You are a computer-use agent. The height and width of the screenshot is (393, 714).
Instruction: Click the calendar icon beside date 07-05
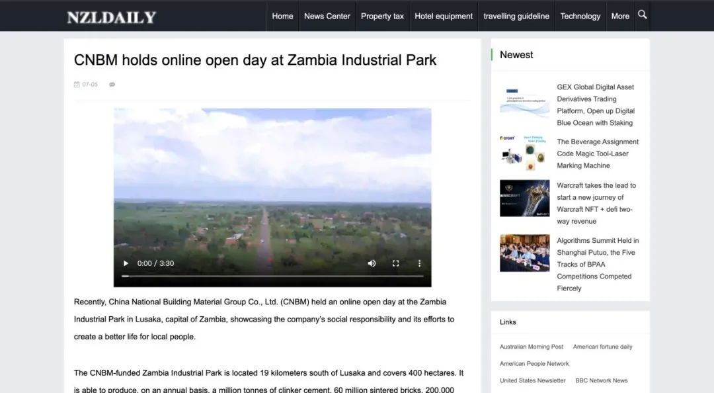pos(77,85)
